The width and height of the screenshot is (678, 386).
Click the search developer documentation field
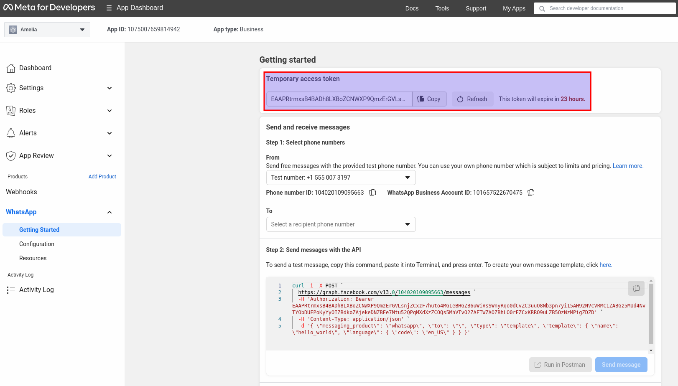tap(604, 8)
